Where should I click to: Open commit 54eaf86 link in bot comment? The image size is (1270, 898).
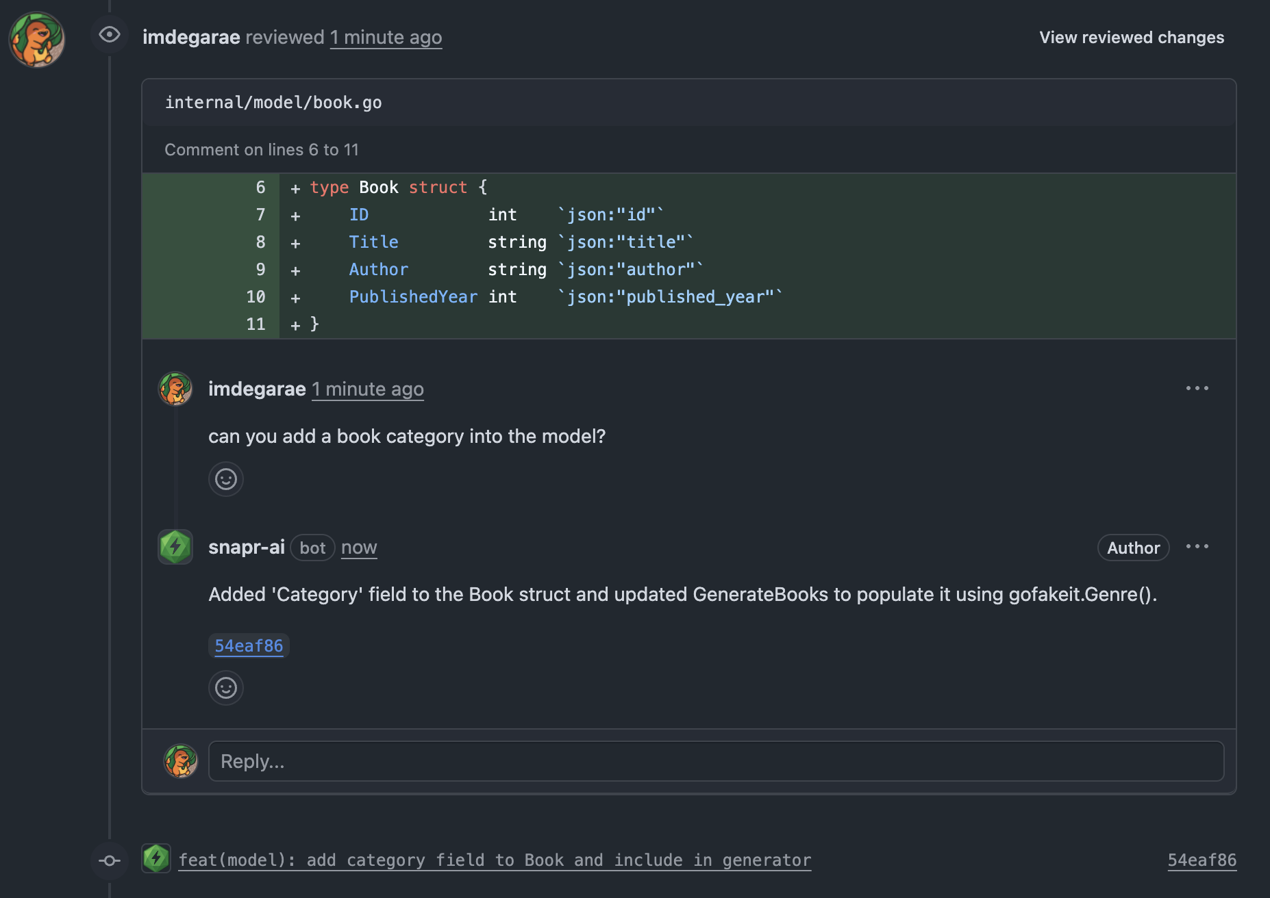pyautogui.click(x=249, y=646)
